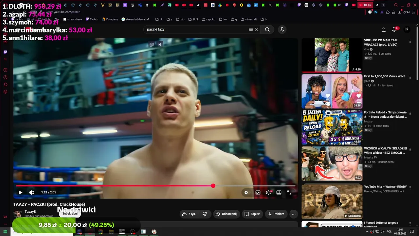Open the YouTube account avatar menu

[407, 29]
